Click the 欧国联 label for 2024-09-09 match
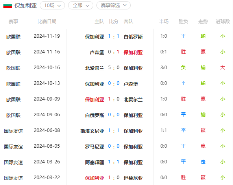 pyautogui.click(x=13, y=100)
